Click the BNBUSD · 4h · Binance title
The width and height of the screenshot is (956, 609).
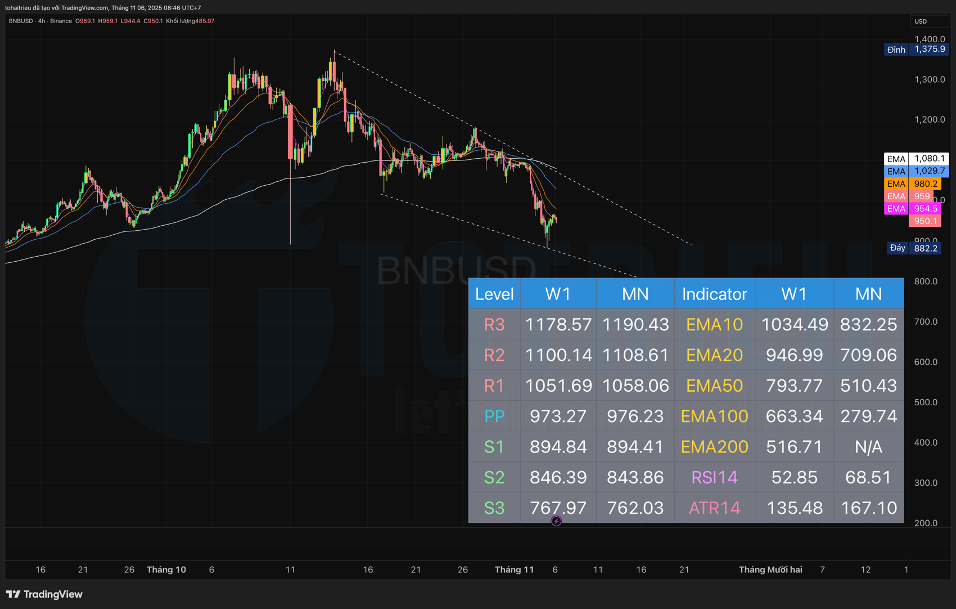pyautogui.click(x=40, y=21)
